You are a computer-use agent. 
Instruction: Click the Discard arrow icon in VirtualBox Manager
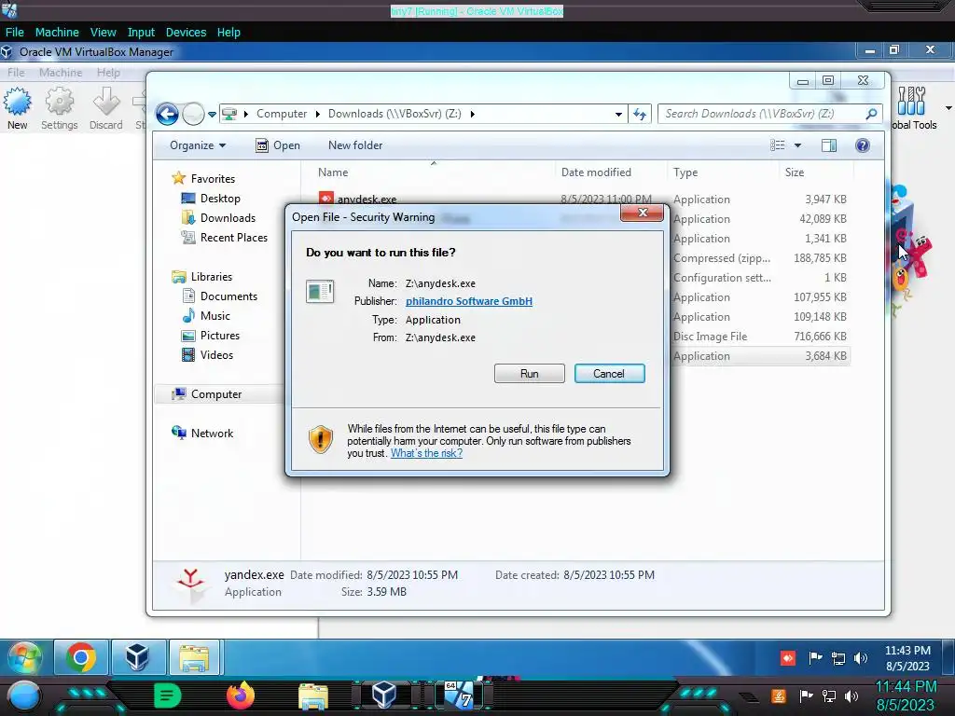point(106,108)
